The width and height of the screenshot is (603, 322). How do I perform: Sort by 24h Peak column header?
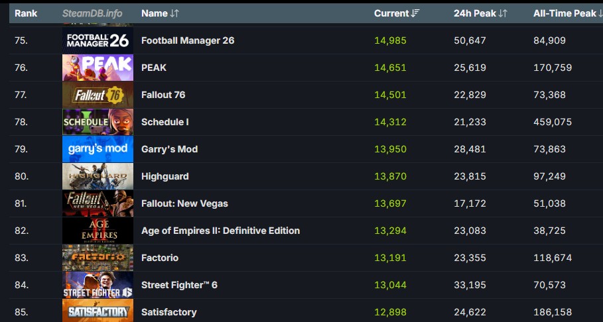point(480,13)
